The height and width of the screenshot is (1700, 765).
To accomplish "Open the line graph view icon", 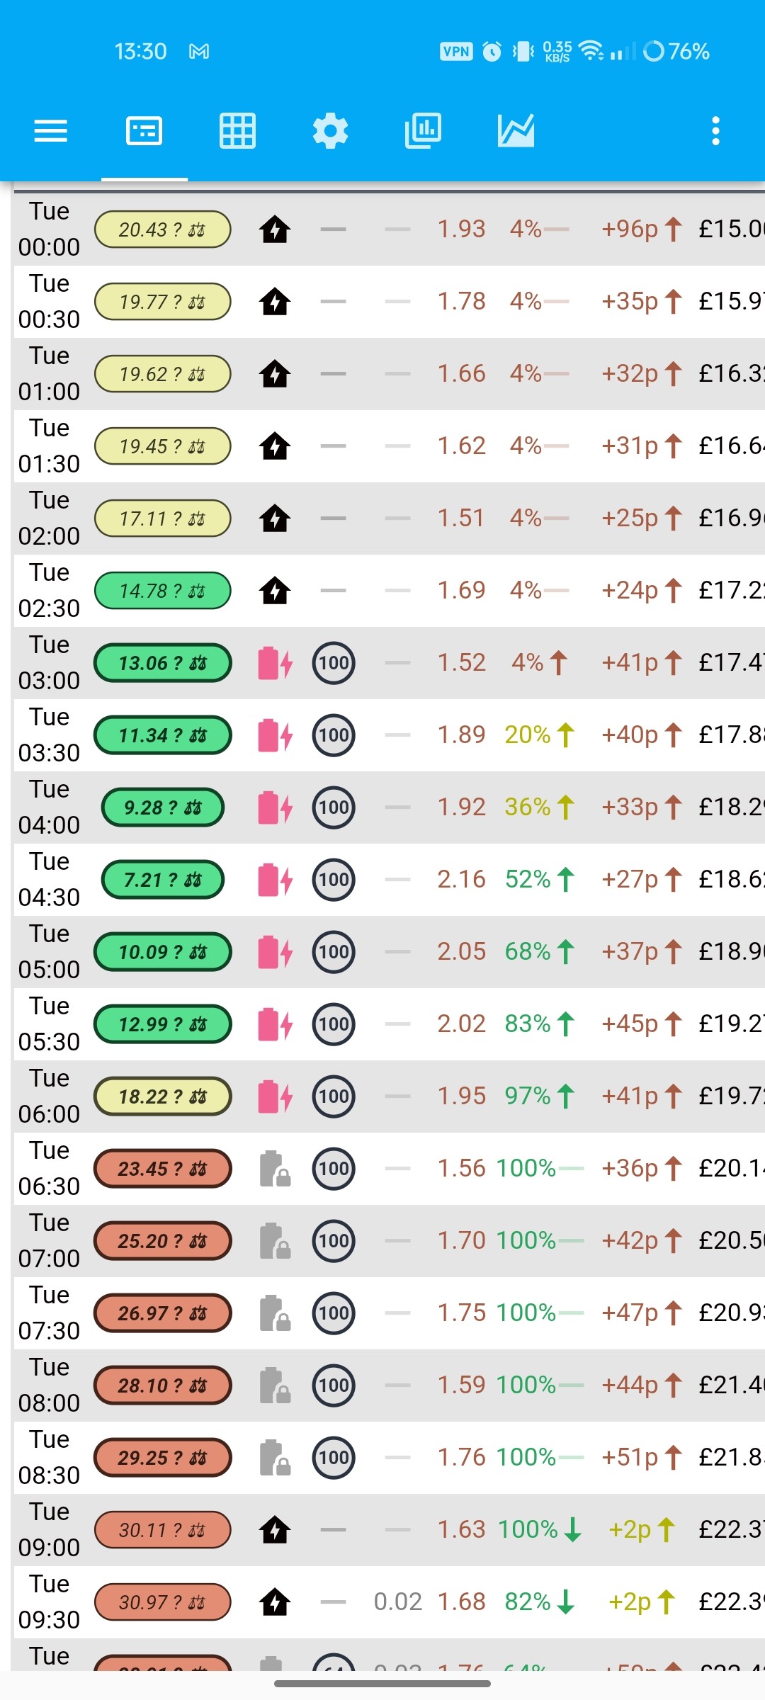I will 516,131.
